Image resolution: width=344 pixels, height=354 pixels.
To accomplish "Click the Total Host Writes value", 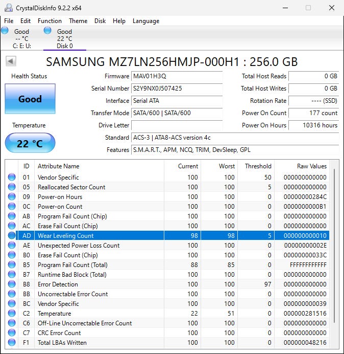I will coord(313,88).
